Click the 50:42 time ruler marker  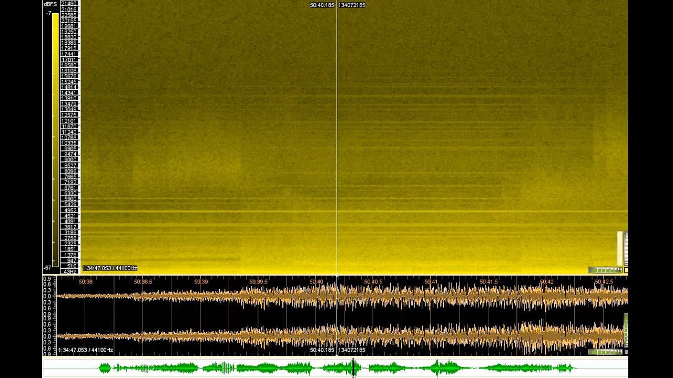[546, 282]
